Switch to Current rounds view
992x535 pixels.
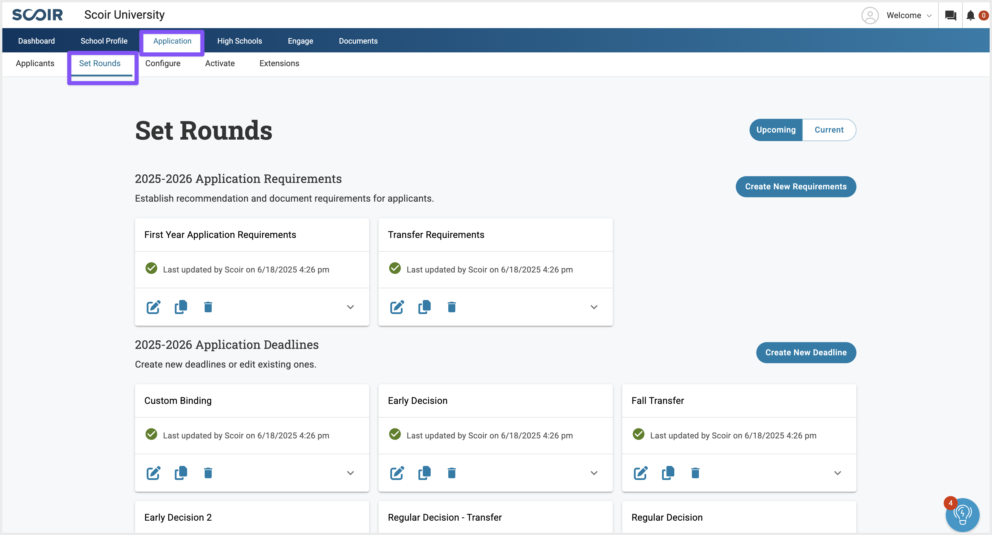(829, 130)
